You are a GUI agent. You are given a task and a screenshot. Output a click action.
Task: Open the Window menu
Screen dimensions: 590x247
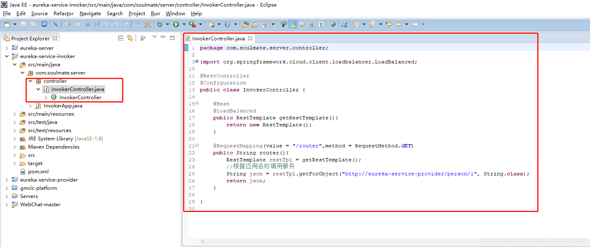pos(176,14)
